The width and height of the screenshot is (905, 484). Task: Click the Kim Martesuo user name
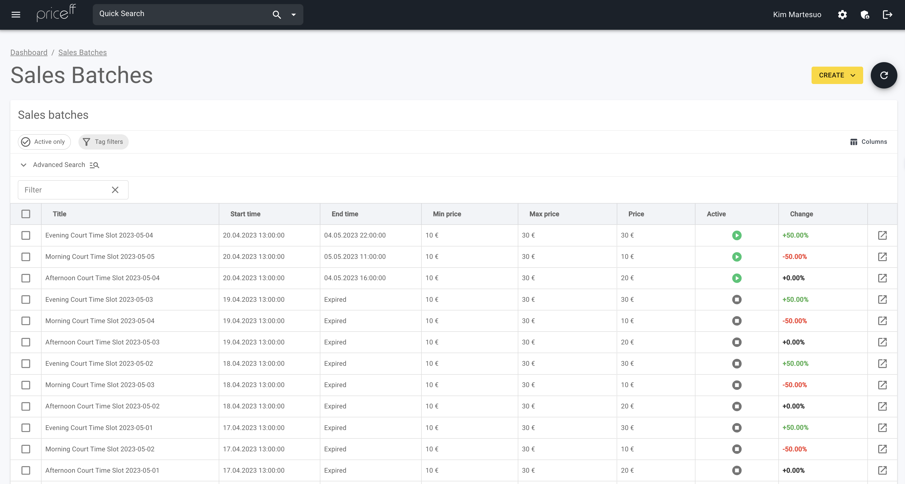797,14
